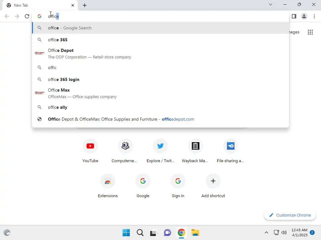Open a new tab with the plus button
Viewport: 321px width, 240px height.
click(x=85, y=5)
